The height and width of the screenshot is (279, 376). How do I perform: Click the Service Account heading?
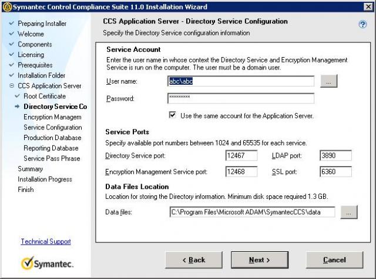coord(133,49)
